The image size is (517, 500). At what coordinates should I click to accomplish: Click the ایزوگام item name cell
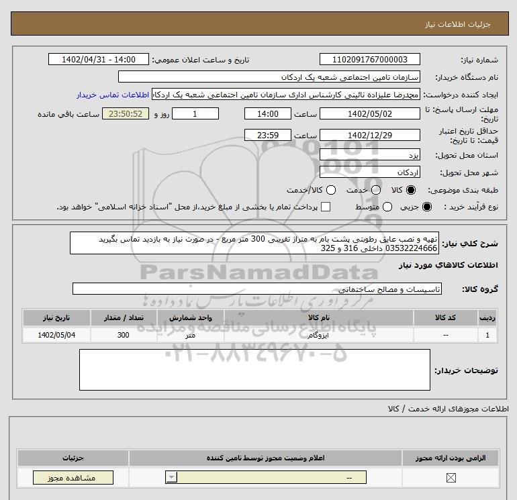[318, 335]
